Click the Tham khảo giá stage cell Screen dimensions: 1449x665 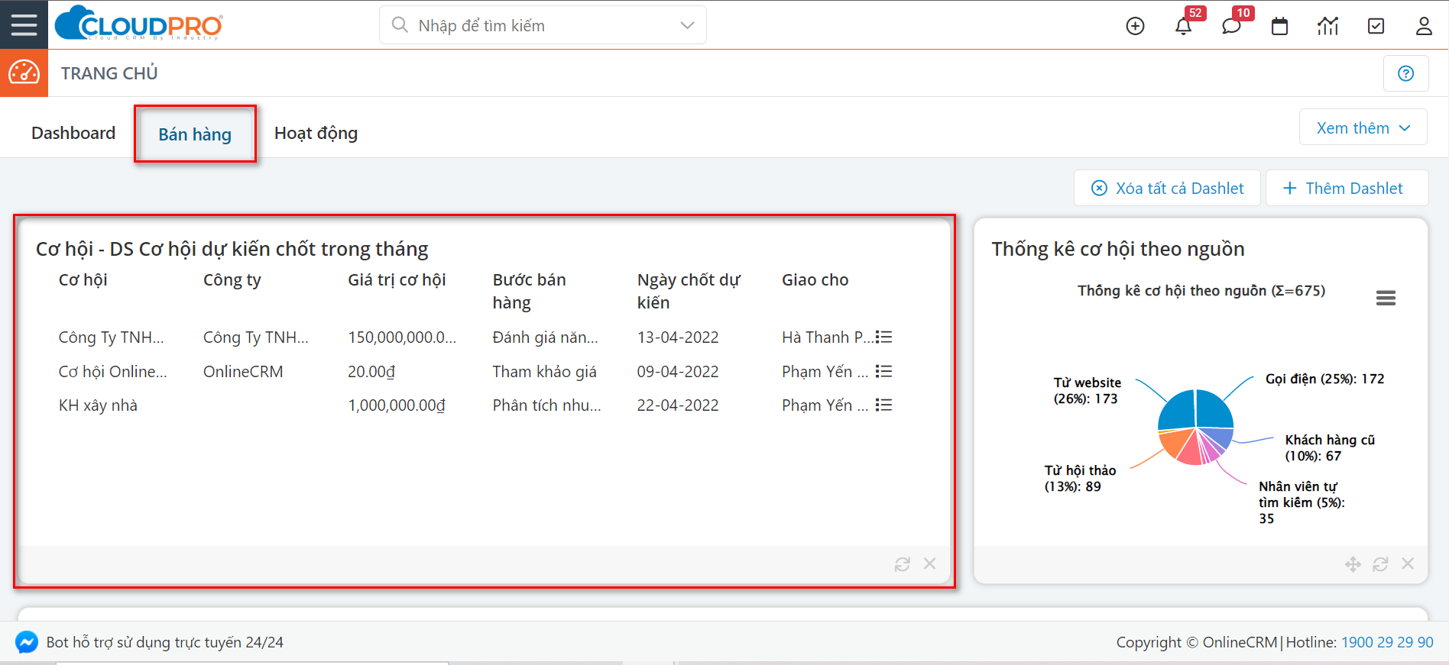point(544,371)
